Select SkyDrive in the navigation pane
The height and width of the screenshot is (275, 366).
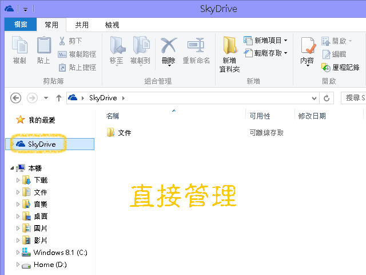[50, 144]
